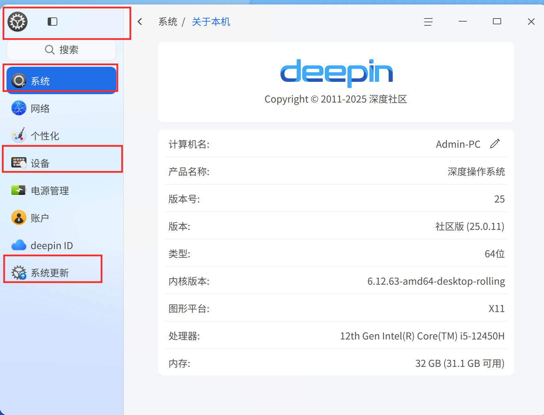Click the deepin logo image
The image size is (544, 415).
click(x=336, y=73)
